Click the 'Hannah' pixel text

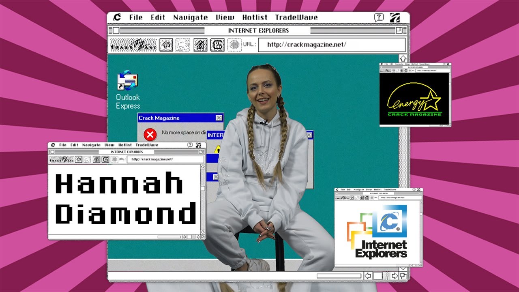[x=119, y=183]
